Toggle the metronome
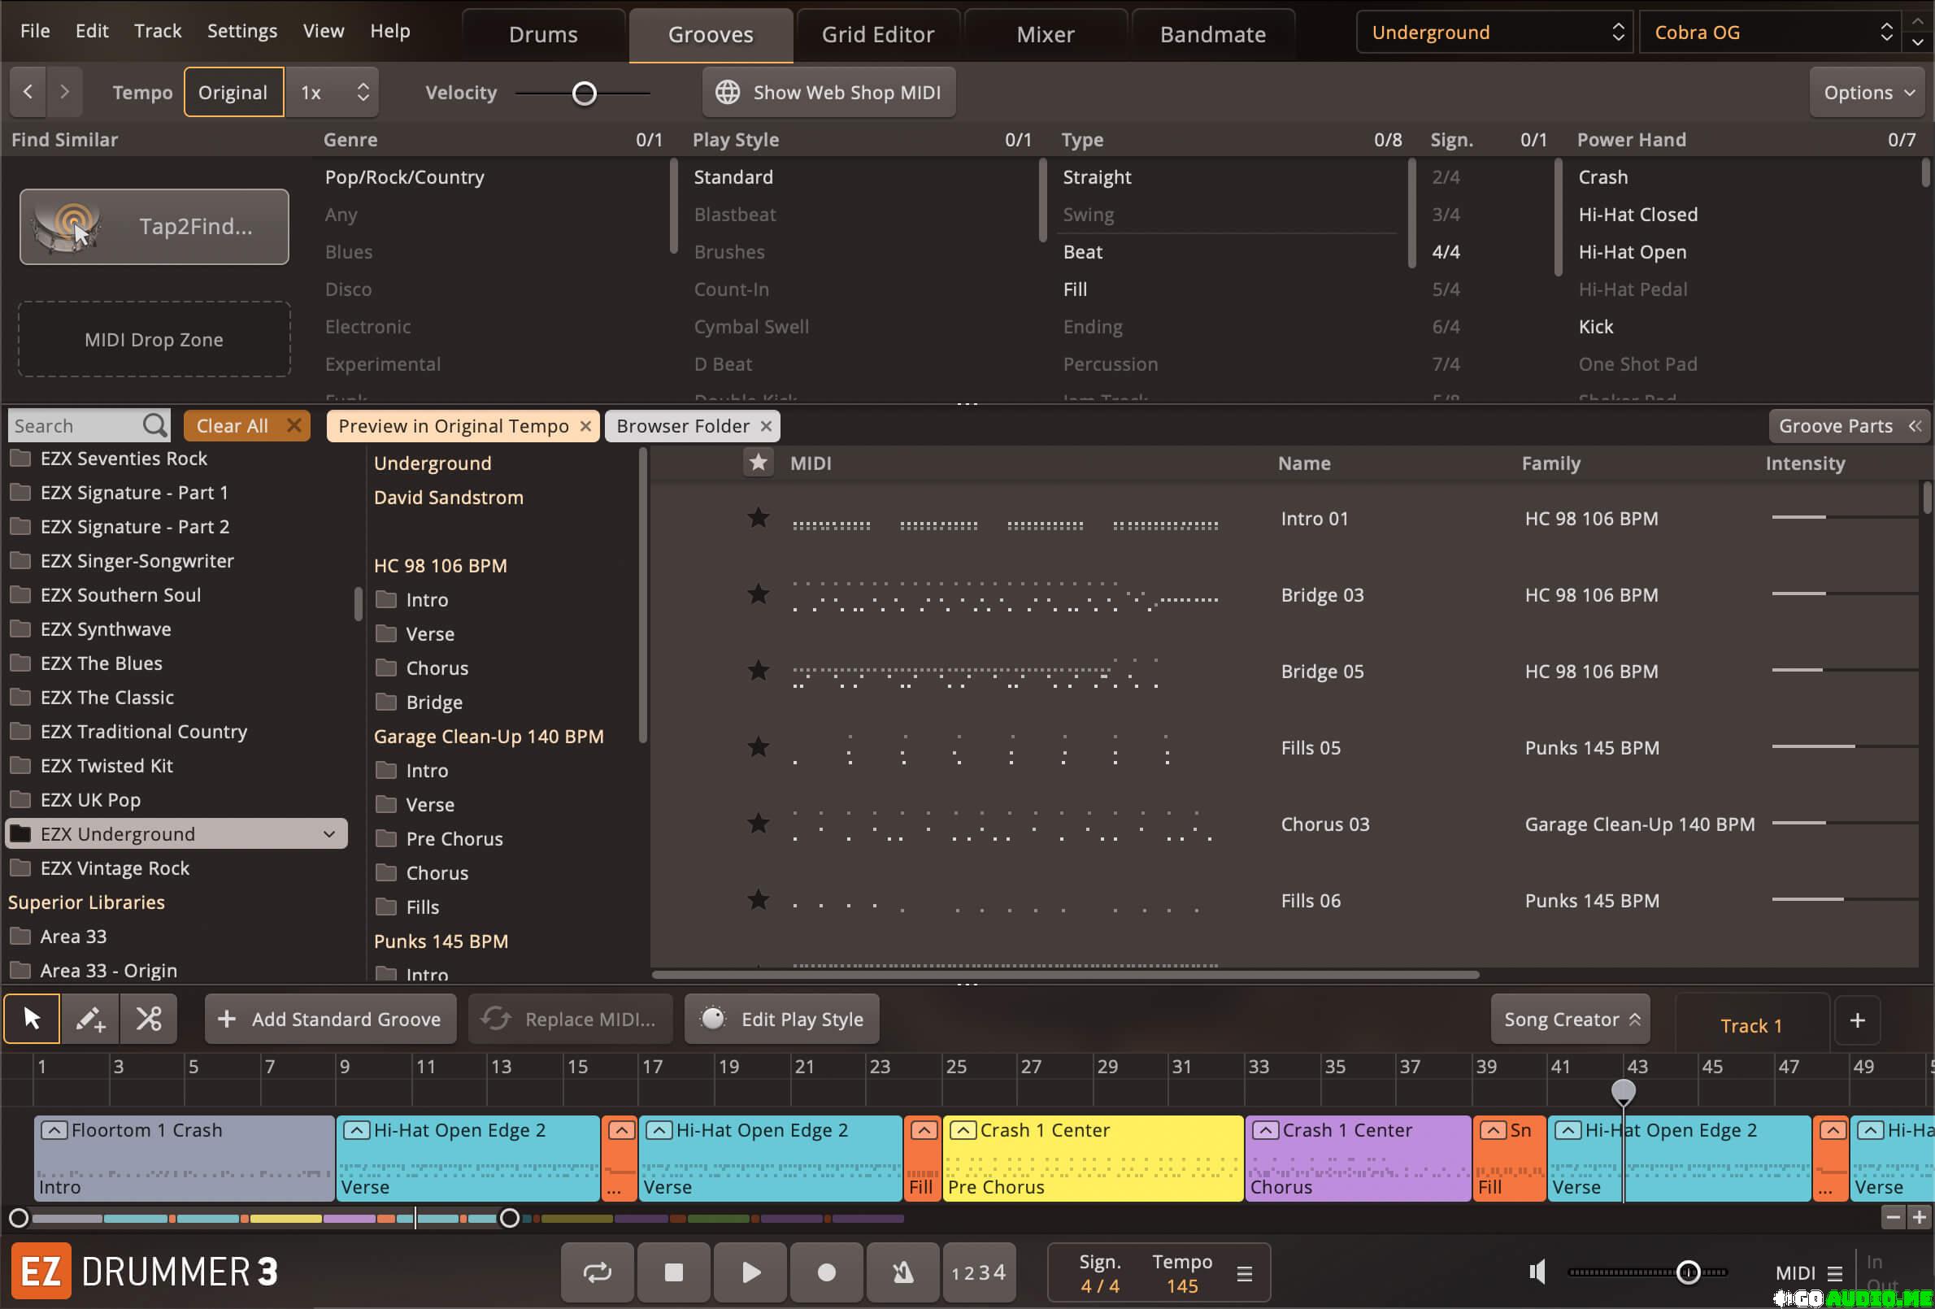The height and width of the screenshot is (1309, 1935). click(x=902, y=1272)
